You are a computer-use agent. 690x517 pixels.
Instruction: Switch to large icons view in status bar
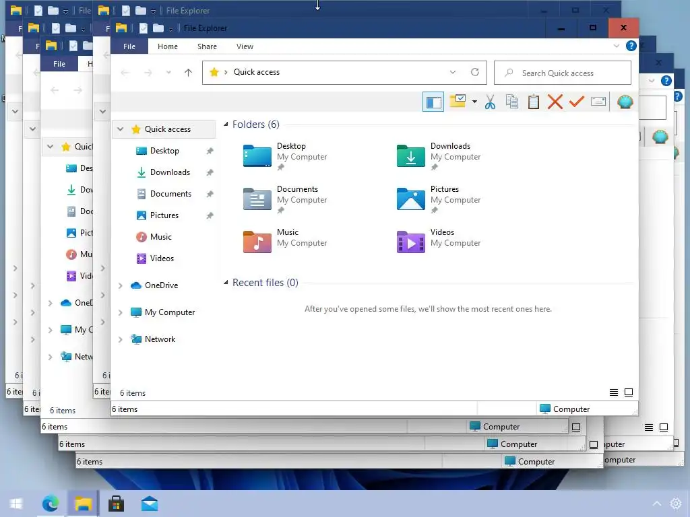(629, 392)
